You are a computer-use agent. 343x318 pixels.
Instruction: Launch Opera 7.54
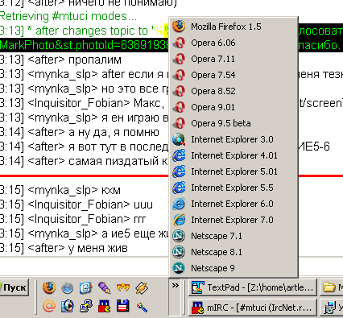(x=233, y=75)
